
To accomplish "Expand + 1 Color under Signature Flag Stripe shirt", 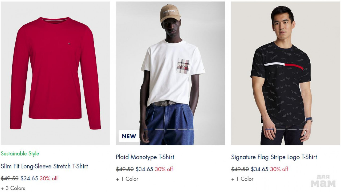I will pos(242,179).
